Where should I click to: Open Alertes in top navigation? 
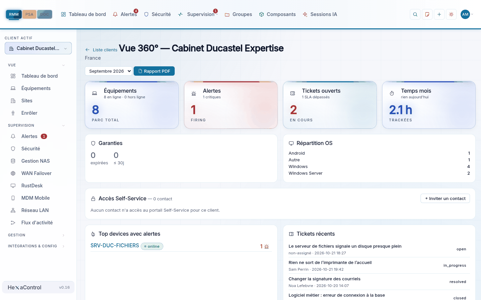coord(125,14)
